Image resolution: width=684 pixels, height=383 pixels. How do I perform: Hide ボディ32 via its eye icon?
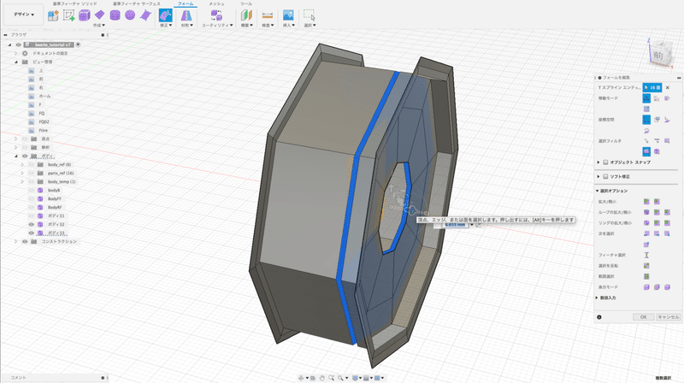(32, 224)
